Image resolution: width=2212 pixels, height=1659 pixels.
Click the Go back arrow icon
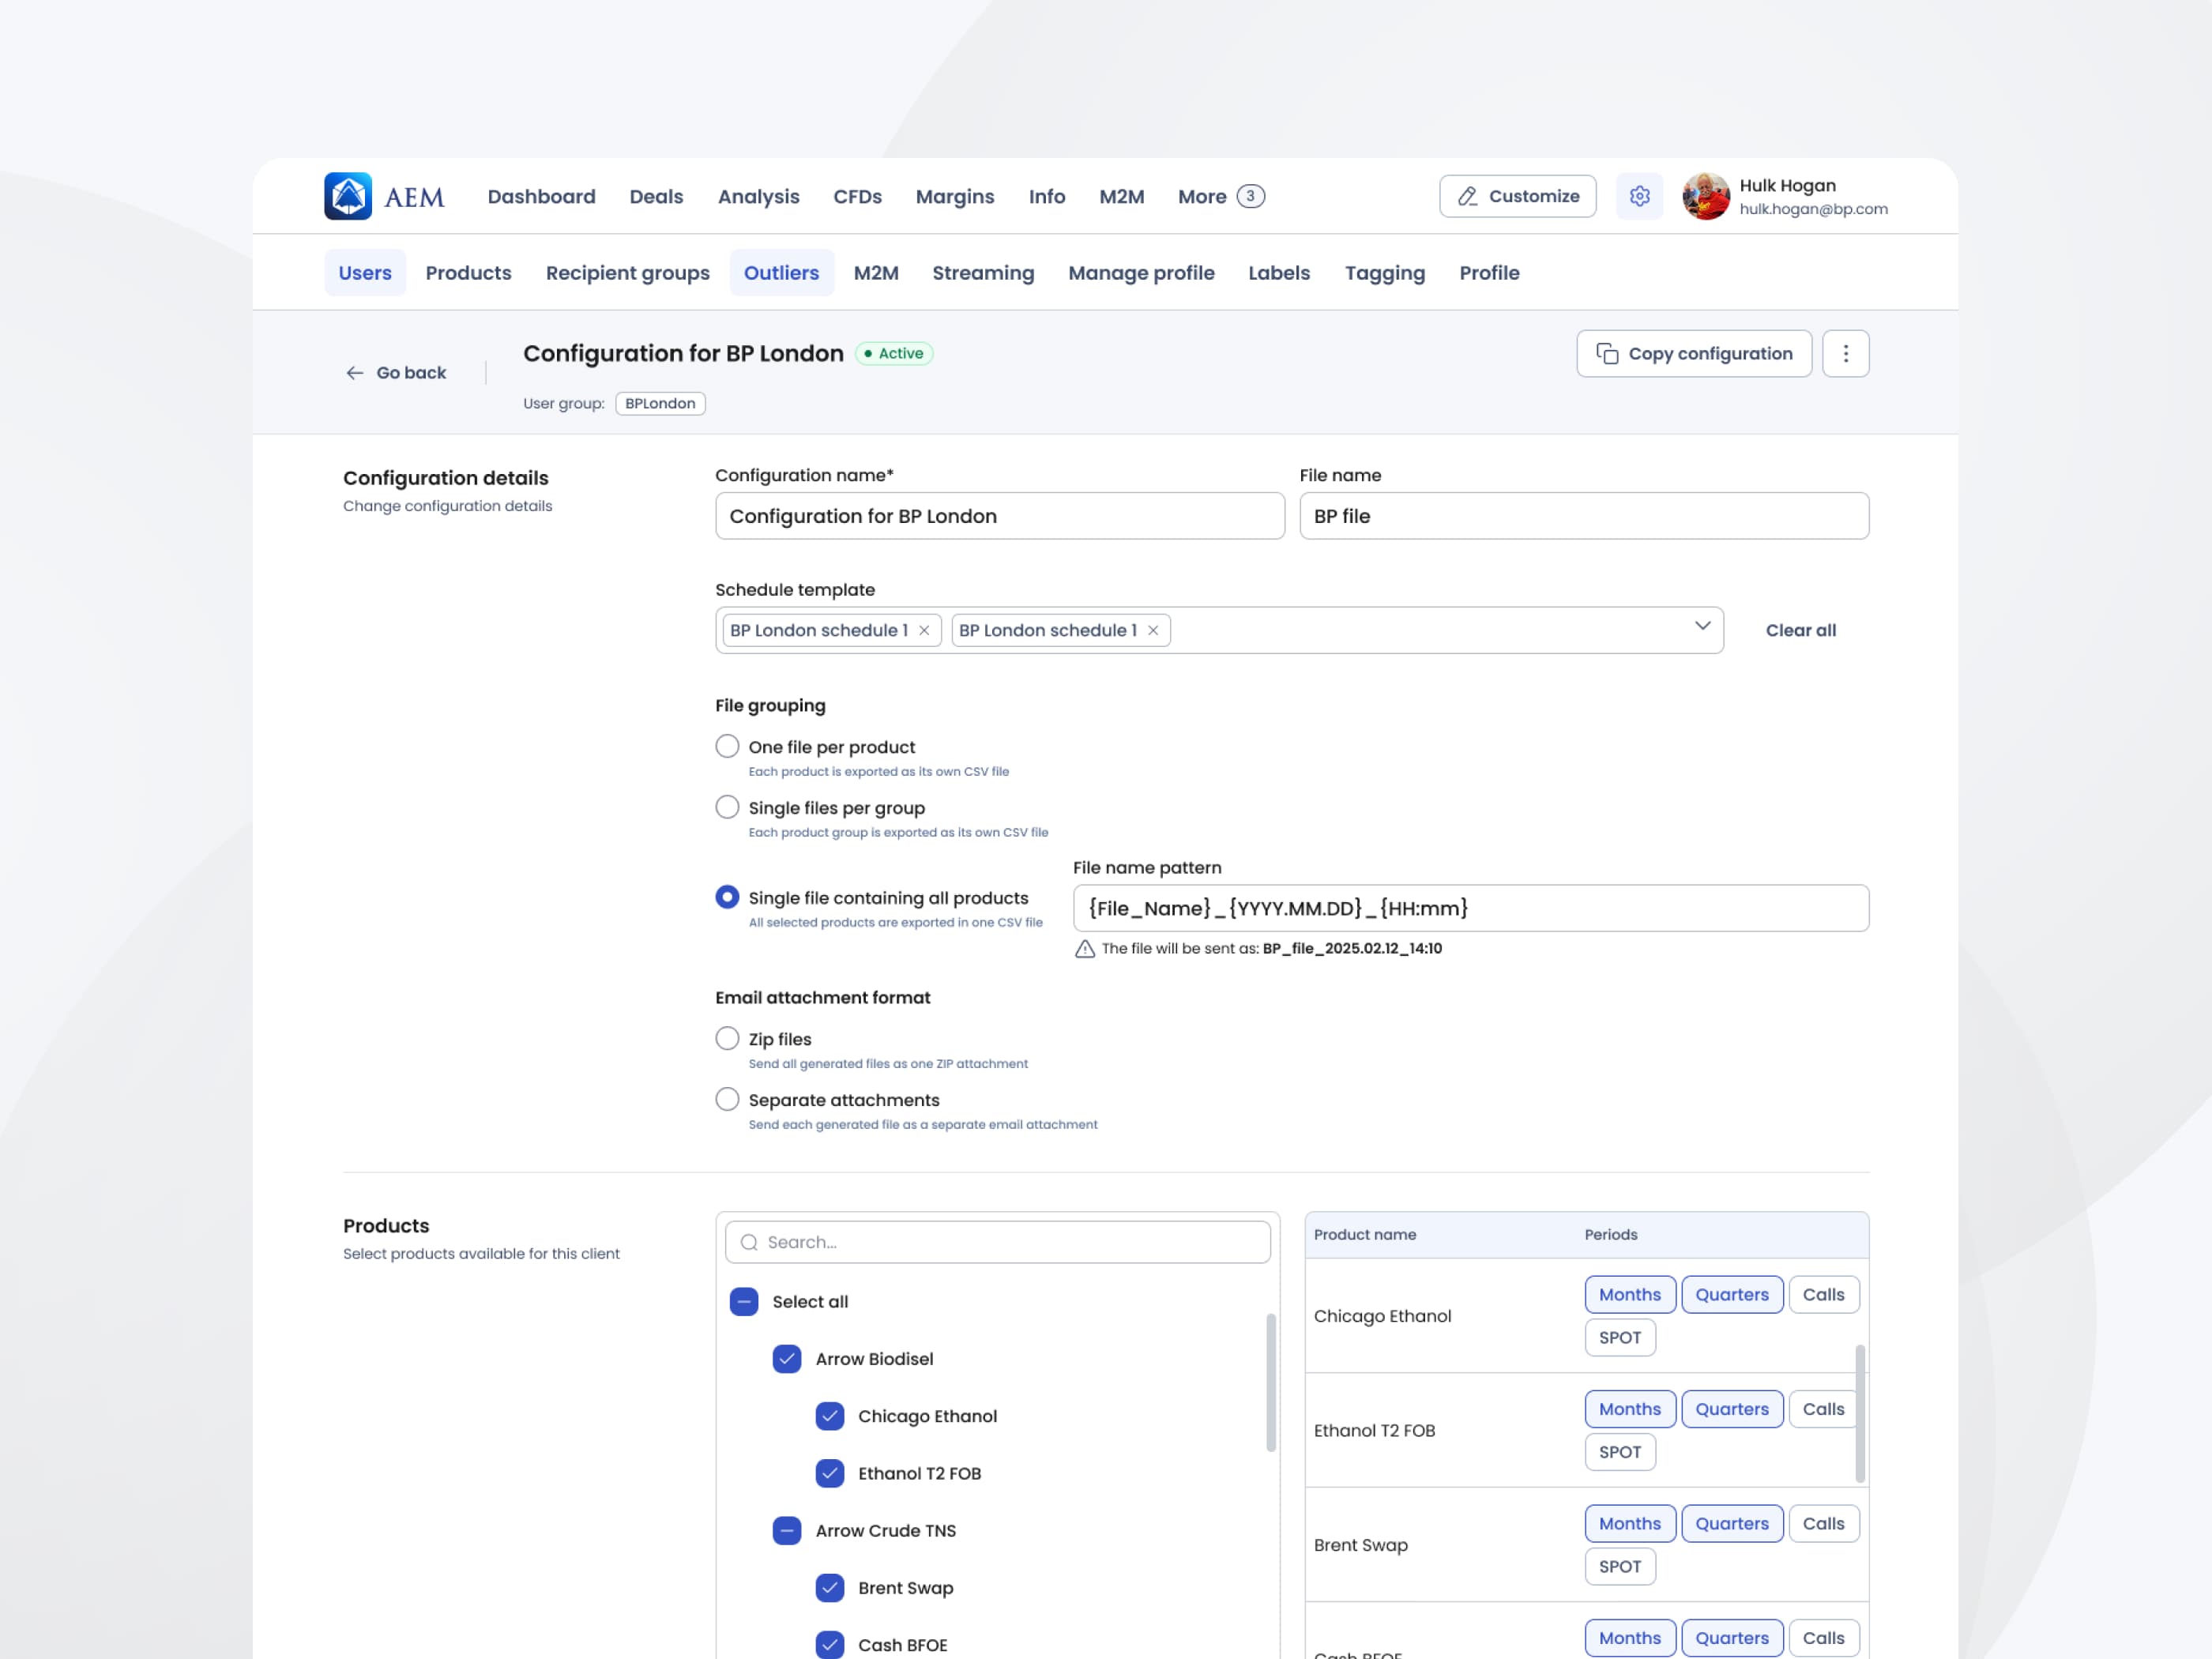pyautogui.click(x=355, y=373)
